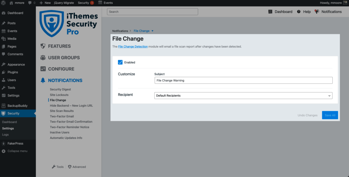Viewport: 349px width, 177px height.
Task: Click the Users person icon
Action: coord(3,80)
